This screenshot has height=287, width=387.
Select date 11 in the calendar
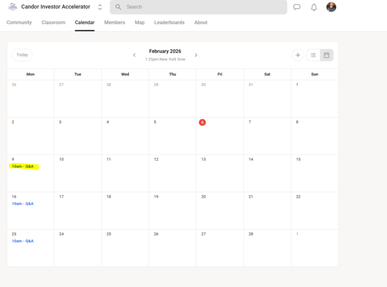point(109,160)
